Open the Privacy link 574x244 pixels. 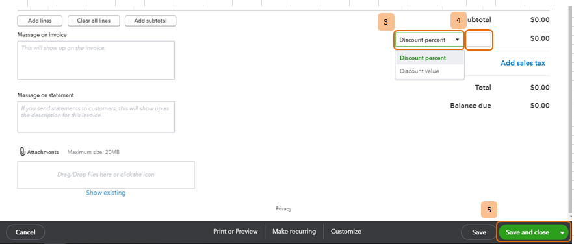click(283, 209)
